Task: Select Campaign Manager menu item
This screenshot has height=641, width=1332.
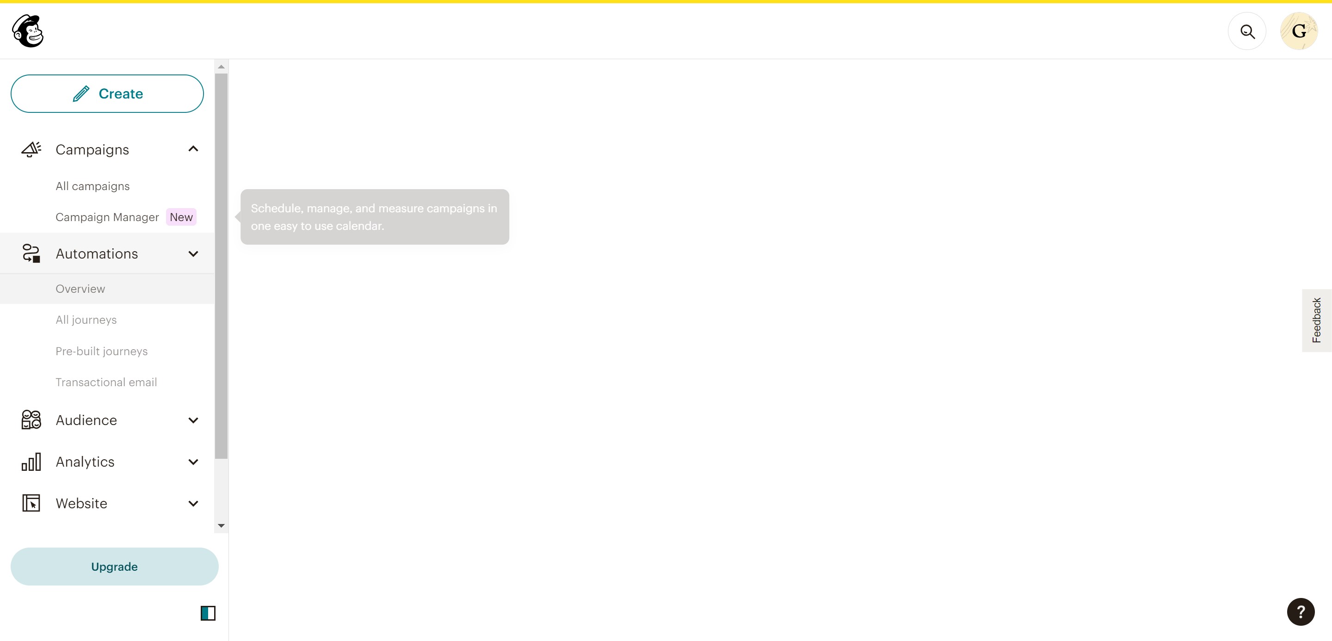Action: point(107,217)
